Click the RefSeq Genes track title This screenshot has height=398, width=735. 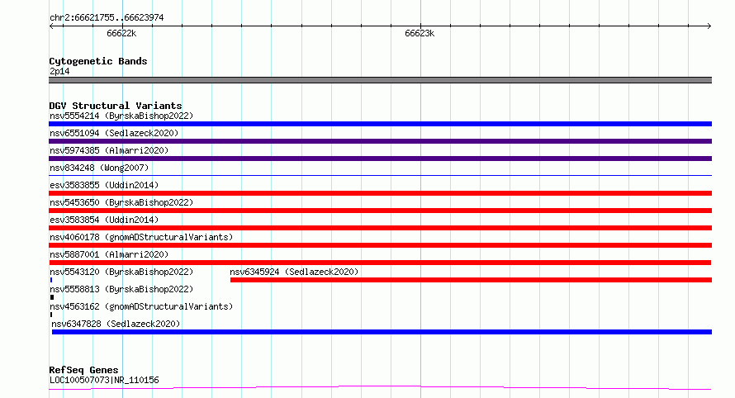[83, 370]
